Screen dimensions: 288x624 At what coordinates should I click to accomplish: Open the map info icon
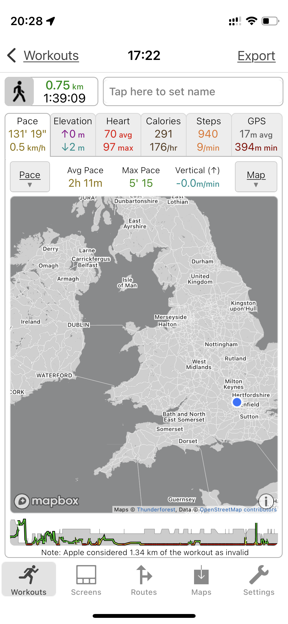[266, 501]
